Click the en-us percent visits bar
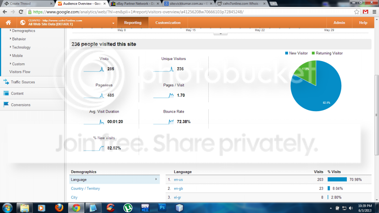 [337, 179]
